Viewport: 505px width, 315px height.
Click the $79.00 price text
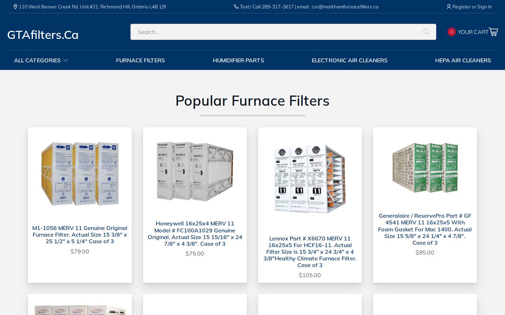click(80, 251)
